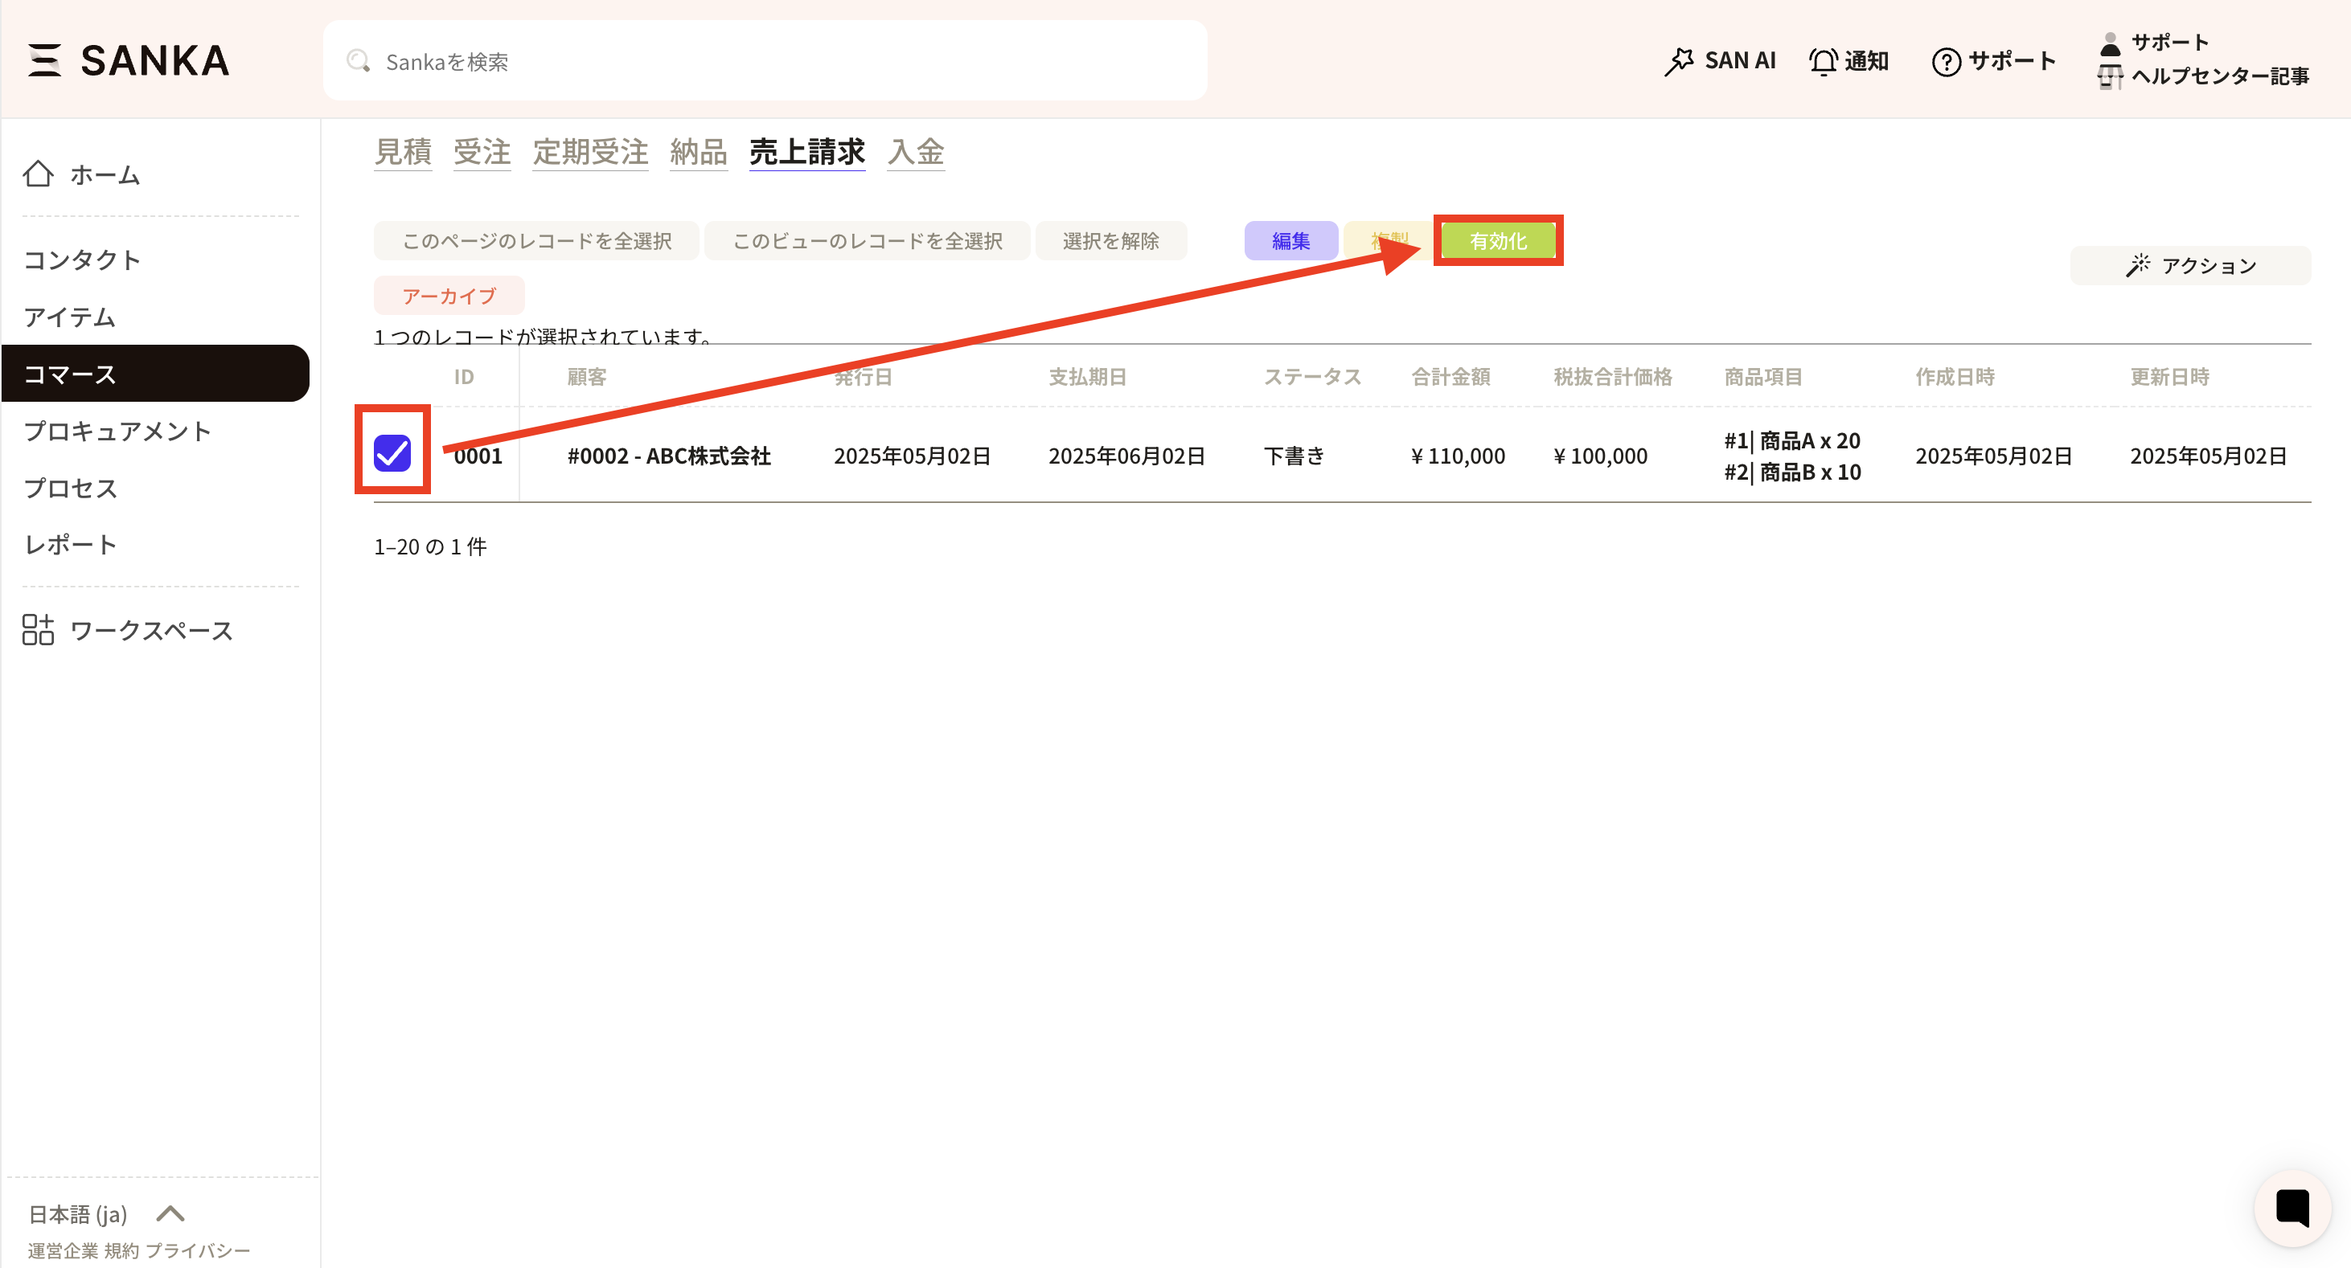Open notifications bell icon
The image size is (2351, 1268).
[1823, 61]
